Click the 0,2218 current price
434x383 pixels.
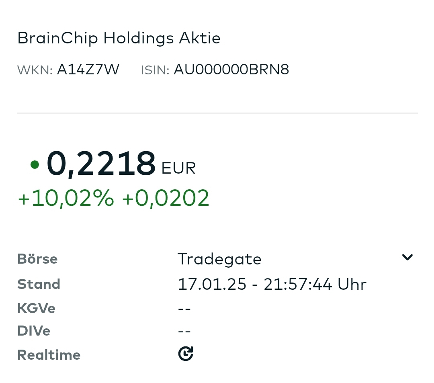click(x=101, y=163)
